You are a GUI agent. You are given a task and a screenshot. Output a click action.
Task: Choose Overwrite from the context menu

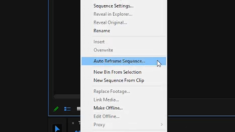click(x=103, y=50)
